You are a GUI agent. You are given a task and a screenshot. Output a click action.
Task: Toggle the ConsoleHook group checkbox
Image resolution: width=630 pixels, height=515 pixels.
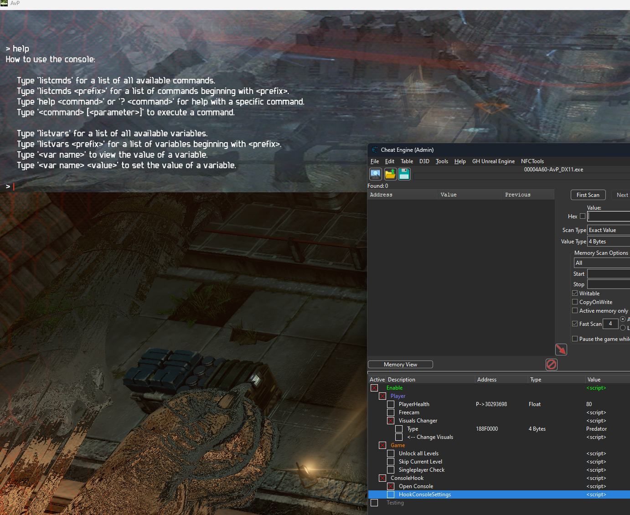(382, 478)
